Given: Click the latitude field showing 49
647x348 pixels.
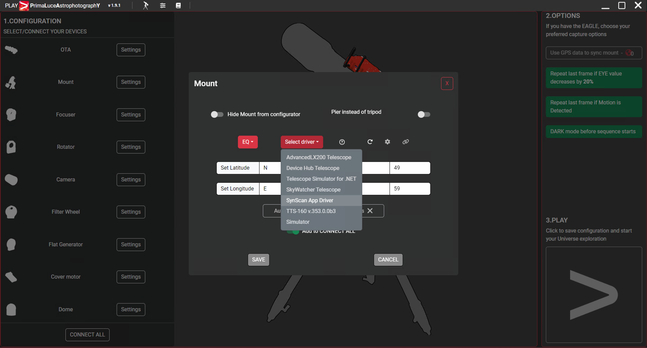Looking at the screenshot, I should pos(410,168).
